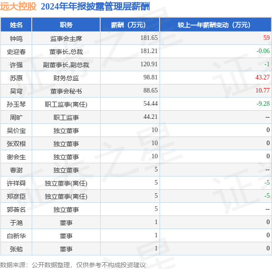
Task: Click the name 张双根
Action: click(x=16, y=144)
